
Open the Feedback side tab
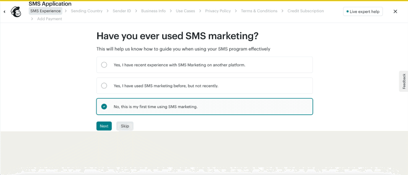coord(404,81)
